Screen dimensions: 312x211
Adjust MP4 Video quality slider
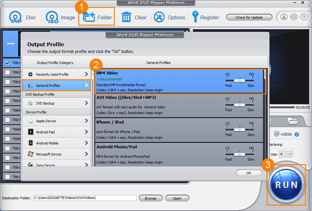tap(240, 80)
